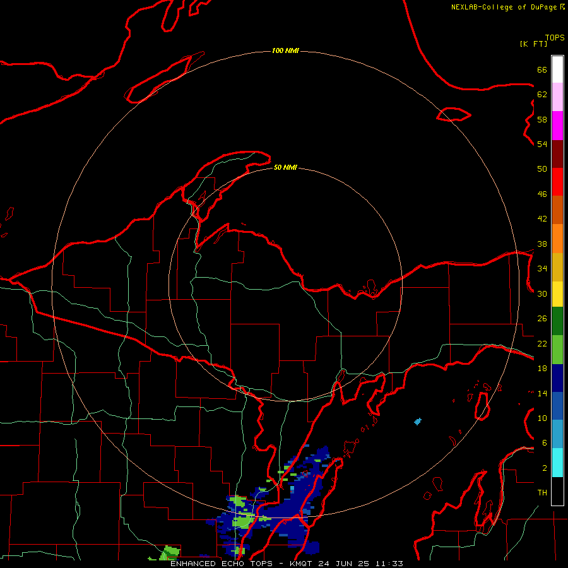Click the 30 legend value
Image resolution: width=568 pixels, height=568 pixels.
(542, 293)
